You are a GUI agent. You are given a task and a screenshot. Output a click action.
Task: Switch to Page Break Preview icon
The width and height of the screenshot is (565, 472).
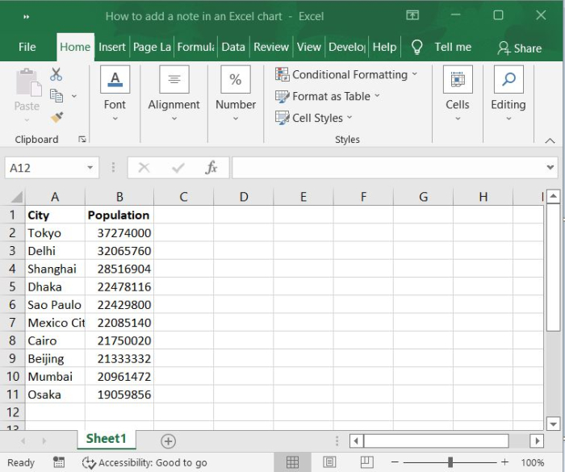tap(366, 462)
